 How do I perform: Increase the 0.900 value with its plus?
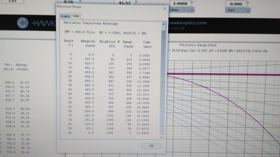click(x=248, y=2)
